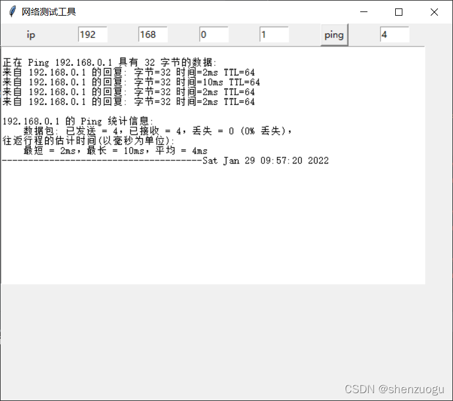Click timestamp 'Sat Jan 29 09:57:20 2022'
This screenshot has height=401, width=453.
(266, 160)
